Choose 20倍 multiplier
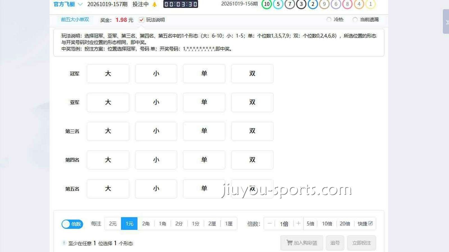 pos(345,224)
